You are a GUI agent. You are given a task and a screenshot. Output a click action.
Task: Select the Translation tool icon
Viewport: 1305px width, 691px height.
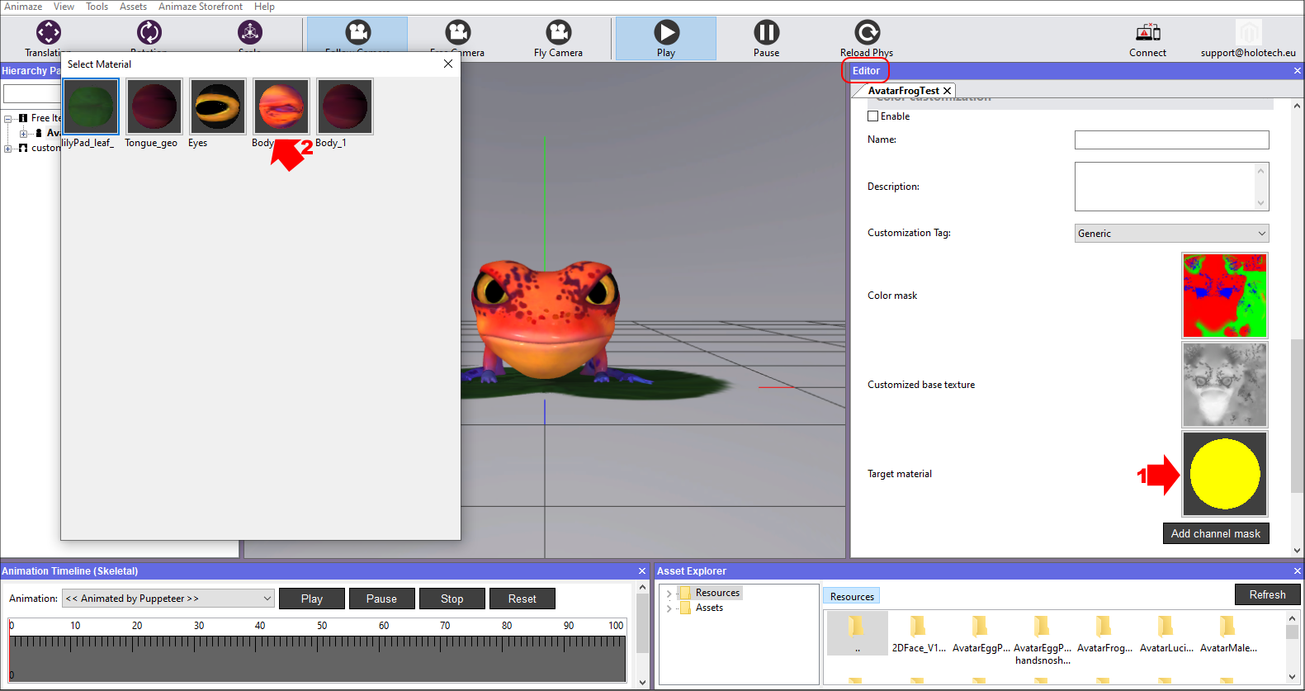point(49,33)
